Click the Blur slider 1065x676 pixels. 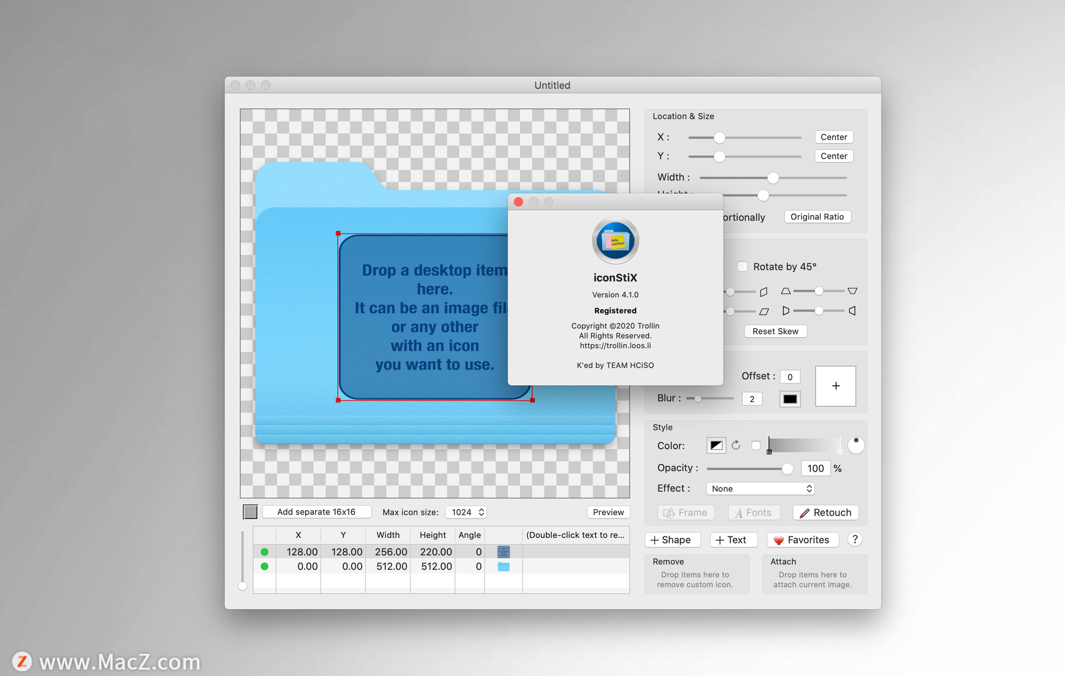click(710, 398)
